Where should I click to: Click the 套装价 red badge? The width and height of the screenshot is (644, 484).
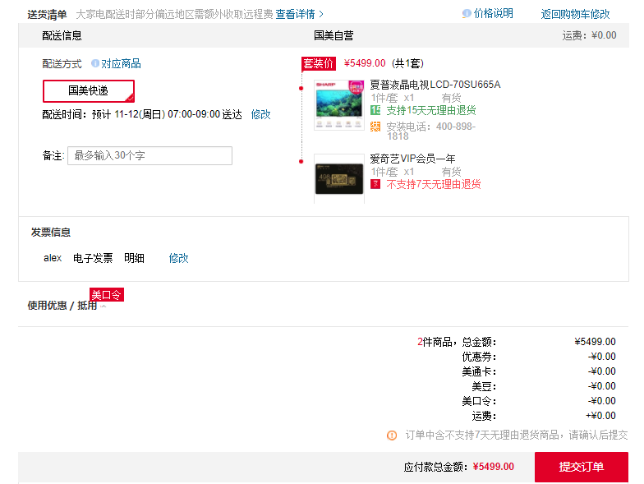[x=319, y=64]
